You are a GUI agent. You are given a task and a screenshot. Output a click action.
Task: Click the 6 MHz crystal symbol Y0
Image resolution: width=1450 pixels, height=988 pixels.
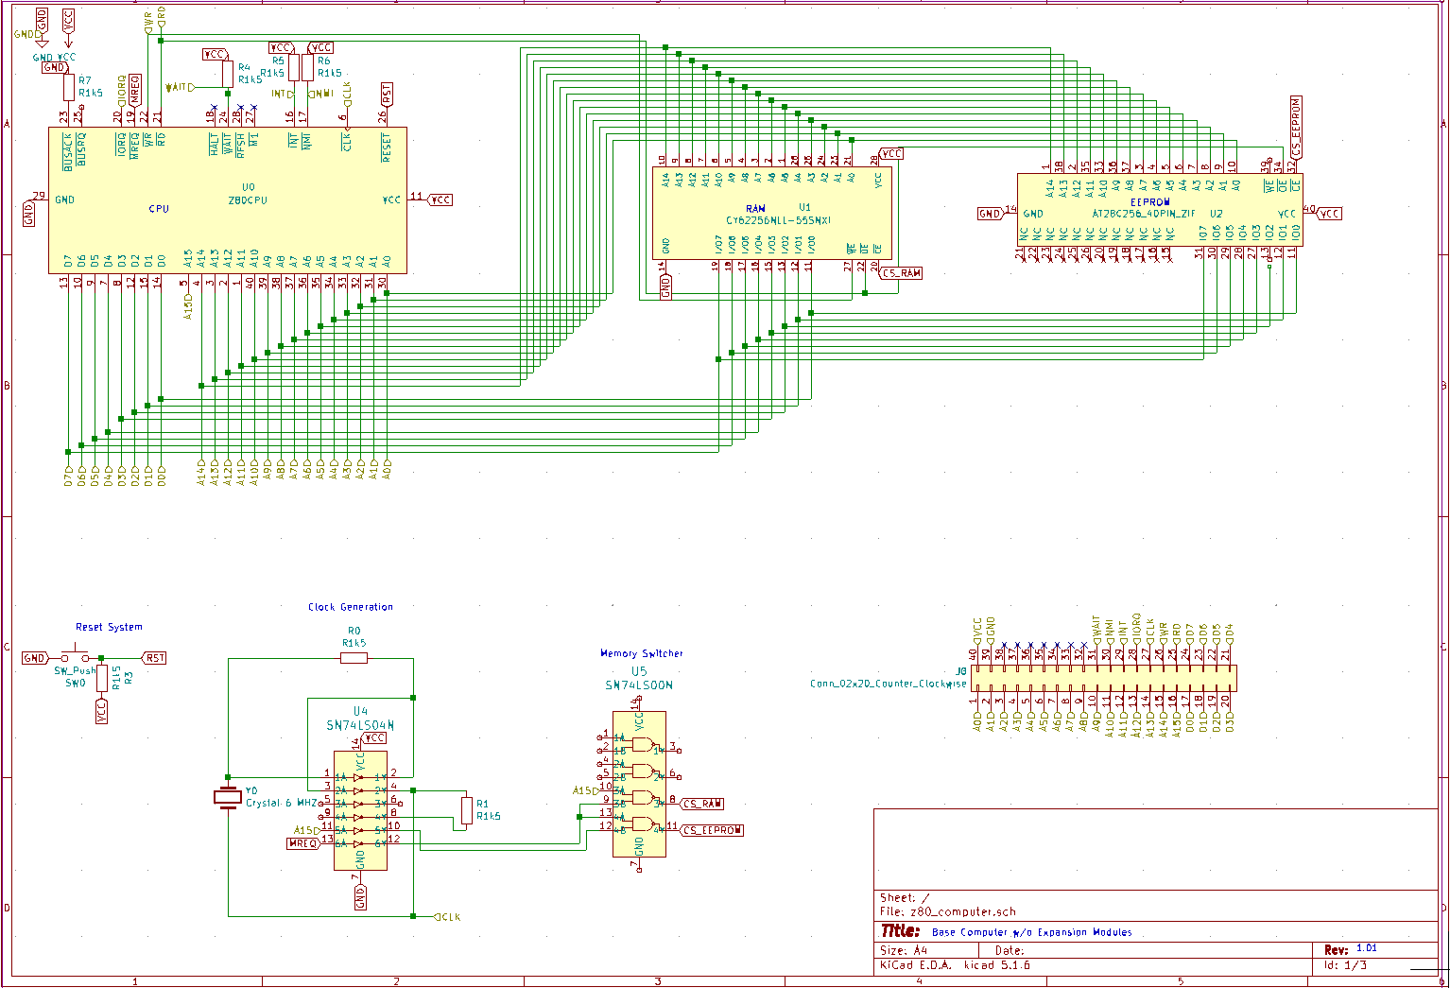click(x=228, y=798)
